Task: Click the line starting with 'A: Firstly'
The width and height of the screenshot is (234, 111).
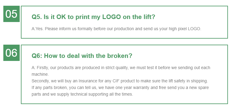Action: click(121, 68)
